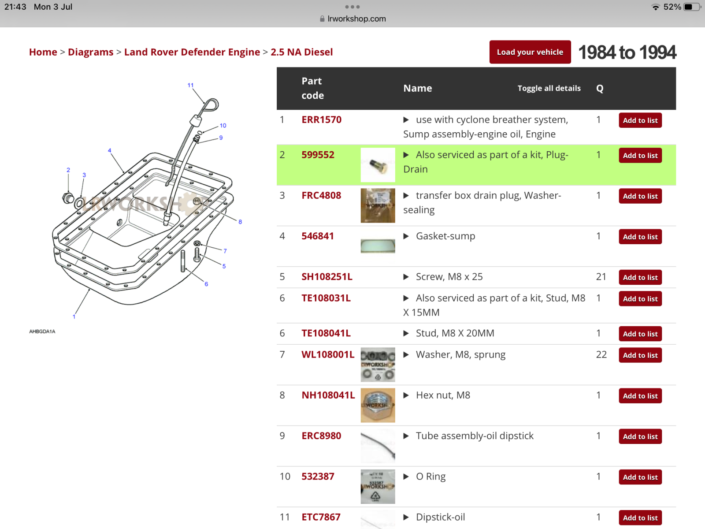Screen dimensions: 705x529
Task: Open part code SH108251L link
Action: (x=327, y=276)
